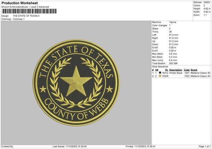Select the 'Colorway 1' value
The image size is (212, 149).
19,19
